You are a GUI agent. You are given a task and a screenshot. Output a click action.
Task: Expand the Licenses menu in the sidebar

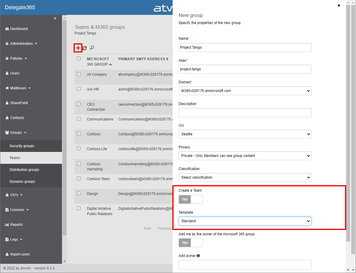(x=17, y=210)
